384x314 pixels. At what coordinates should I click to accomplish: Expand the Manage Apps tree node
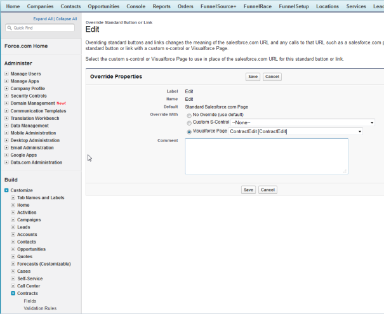pyautogui.click(x=6, y=81)
